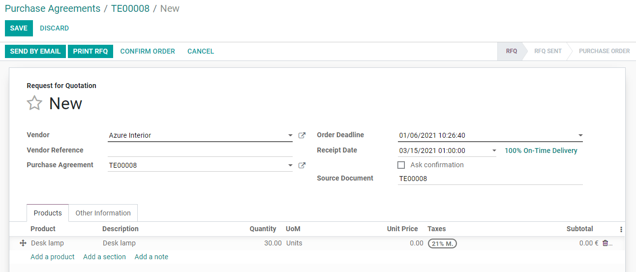Open Purchase Agreement external link icon
The image size is (636, 272).
(x=302, y=165)
